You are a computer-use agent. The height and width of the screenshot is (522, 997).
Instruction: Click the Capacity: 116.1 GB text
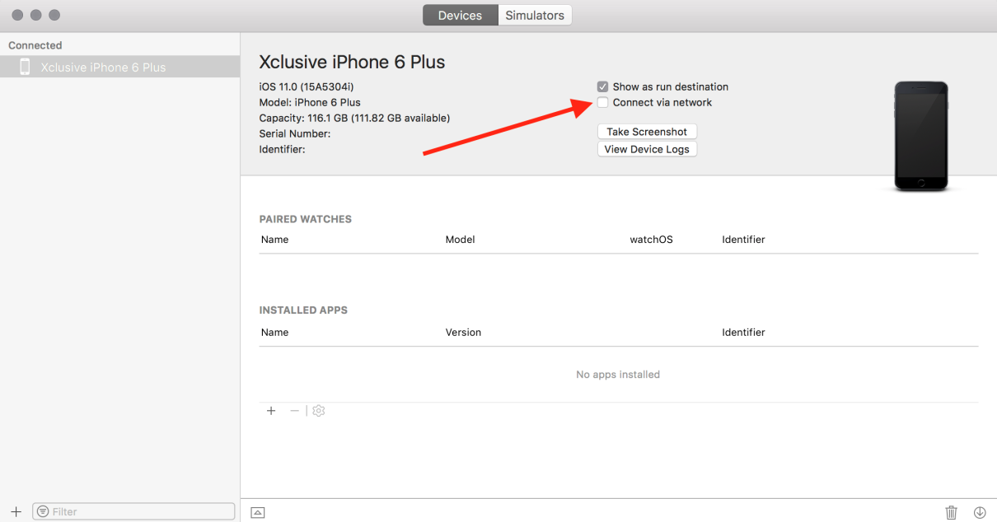[x=354, y=118]
